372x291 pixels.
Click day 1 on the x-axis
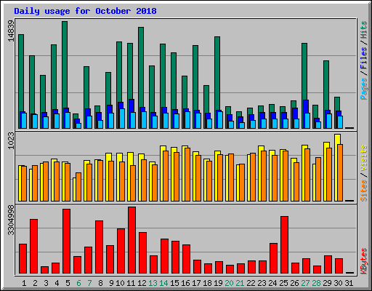(24, 283)
